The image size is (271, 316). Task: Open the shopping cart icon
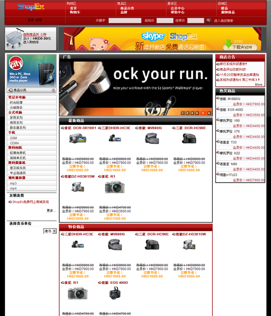pos(14,38)
